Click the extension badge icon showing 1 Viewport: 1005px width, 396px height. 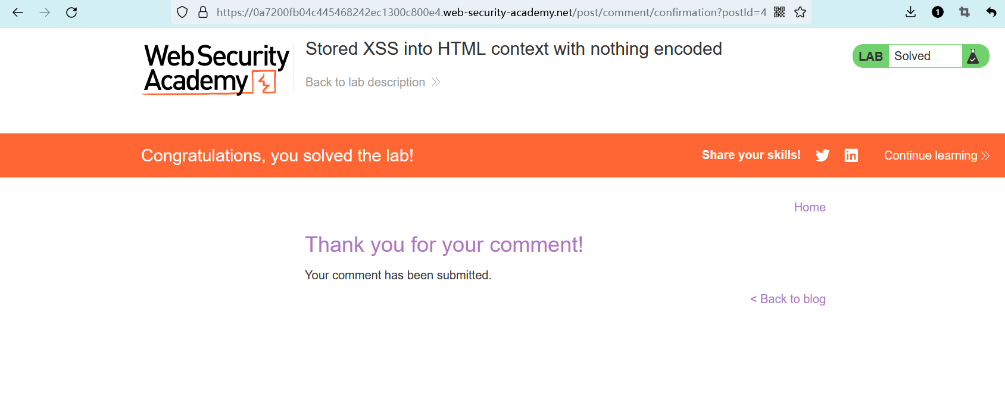pyautogui.click(x=938, y=13)
